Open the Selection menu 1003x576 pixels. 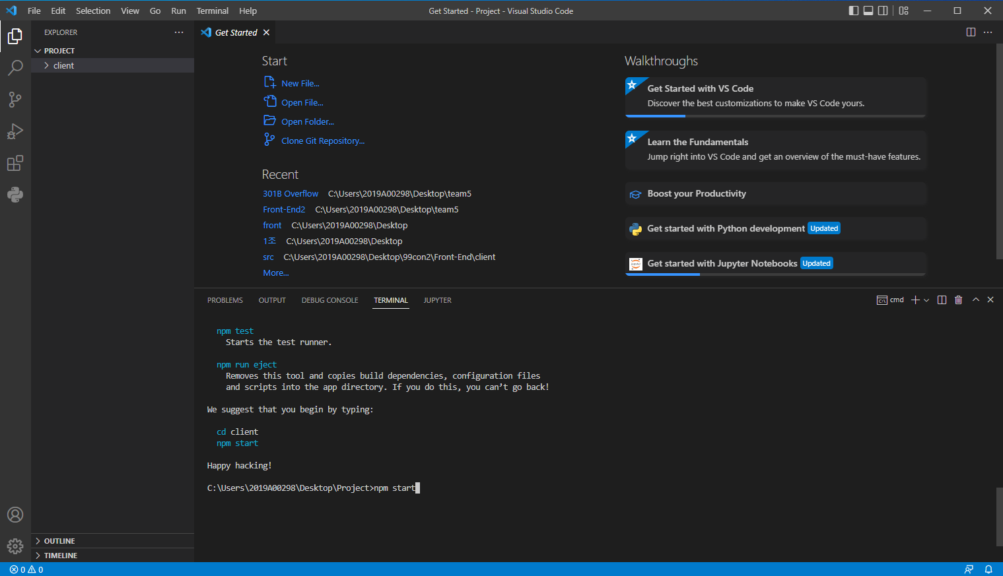tap(93, 11)
